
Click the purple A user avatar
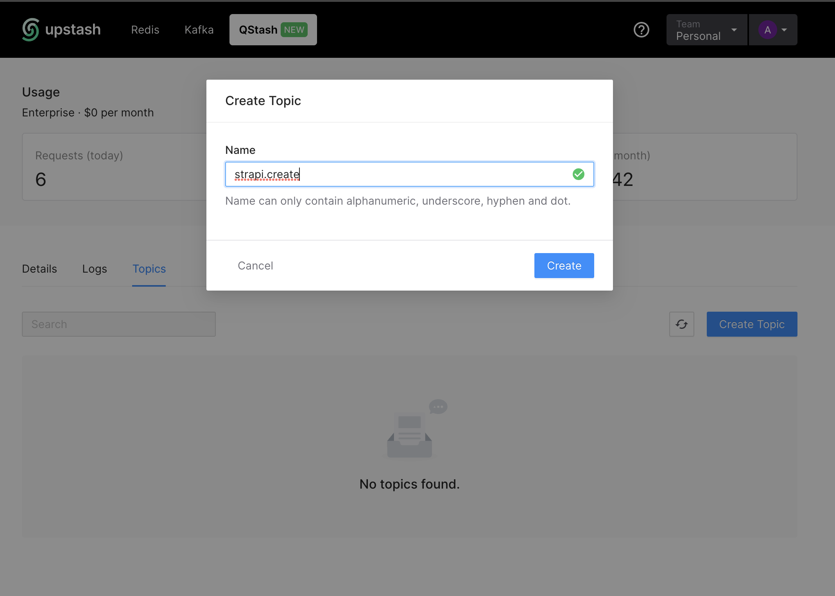(x=767, y=30)
